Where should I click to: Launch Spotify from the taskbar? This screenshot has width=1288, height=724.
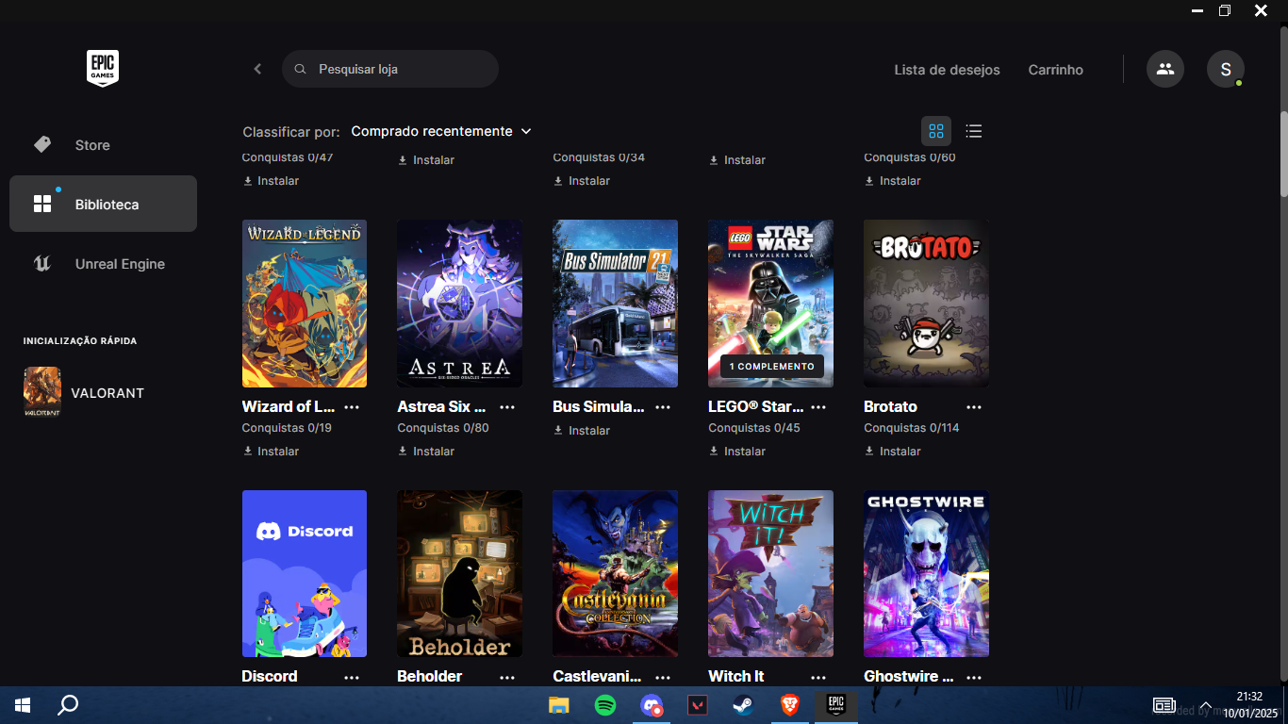click(605, 705)
